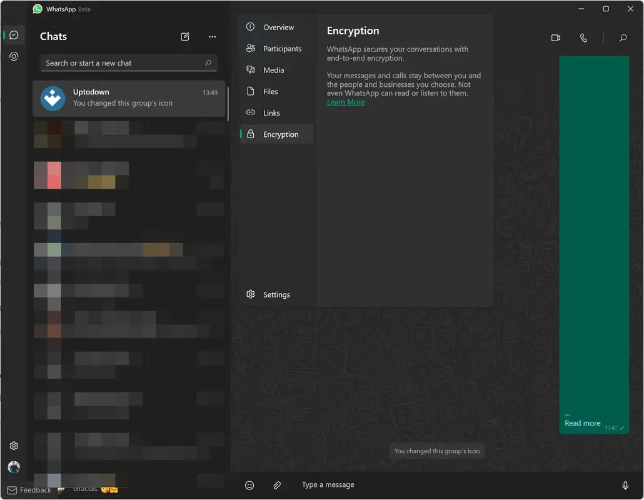This screenshot has height=500, width=644.
Task: Switch to the Media tab
Action: tap(271, 69)
